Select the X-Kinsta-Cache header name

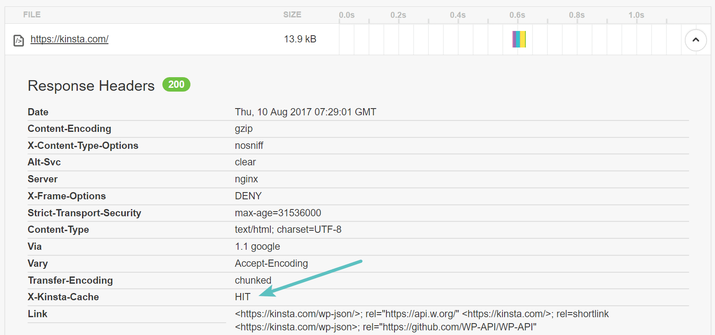click(63, 297)
